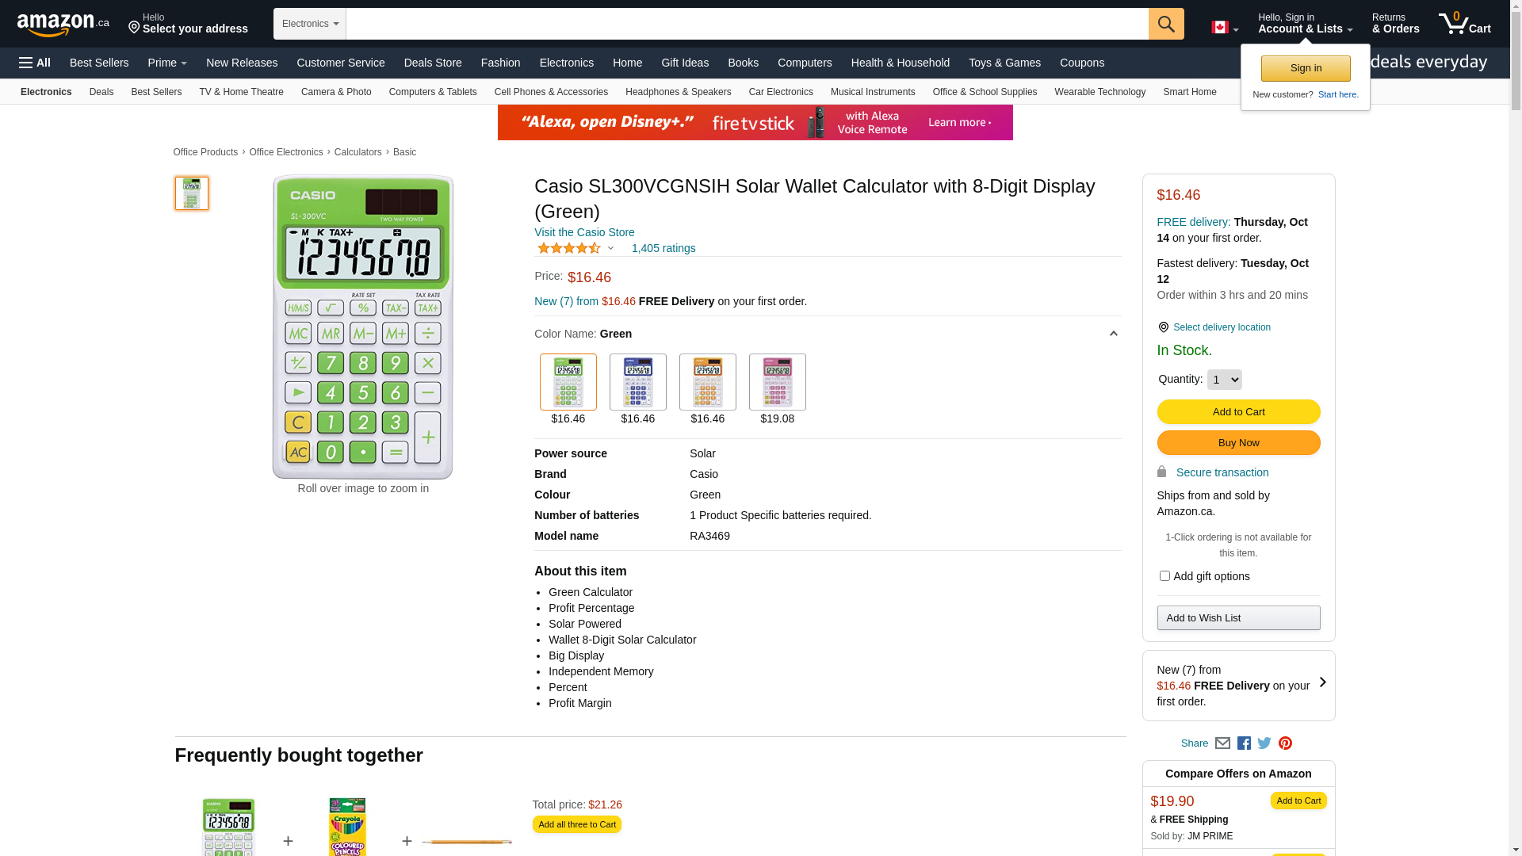The width and height of the screenshot is (1522, 856).
Task: Share product on Twitter
Action: 1264,743
